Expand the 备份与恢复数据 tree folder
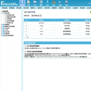 2,35
